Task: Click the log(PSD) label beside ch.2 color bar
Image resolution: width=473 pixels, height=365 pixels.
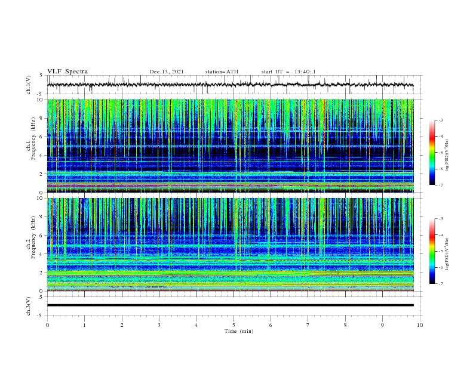Action: coord(447,253)
